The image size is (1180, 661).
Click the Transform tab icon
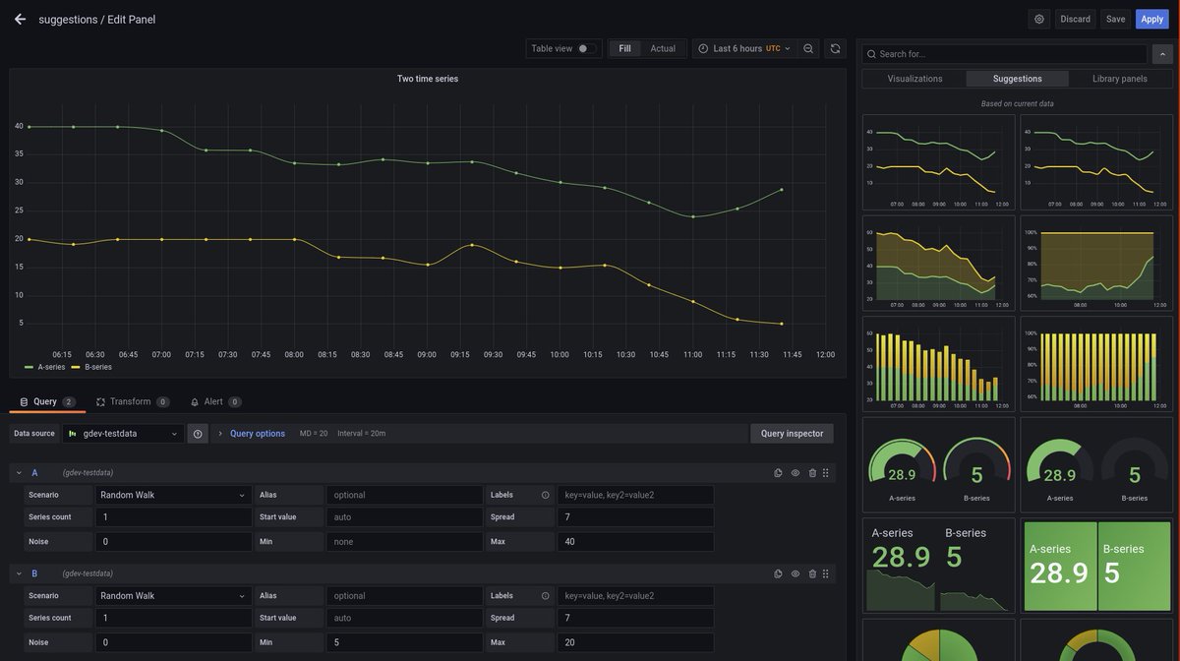[x=100, y=402]
